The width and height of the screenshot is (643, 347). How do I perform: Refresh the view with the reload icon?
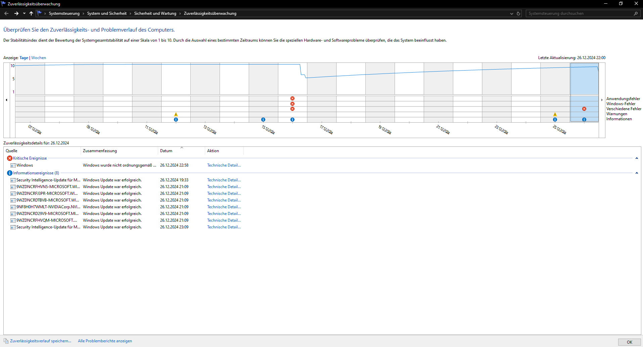coord(518,13)
